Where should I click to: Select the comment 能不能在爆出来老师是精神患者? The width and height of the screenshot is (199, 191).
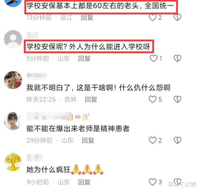pyautogui.click(x=78, y=128)
